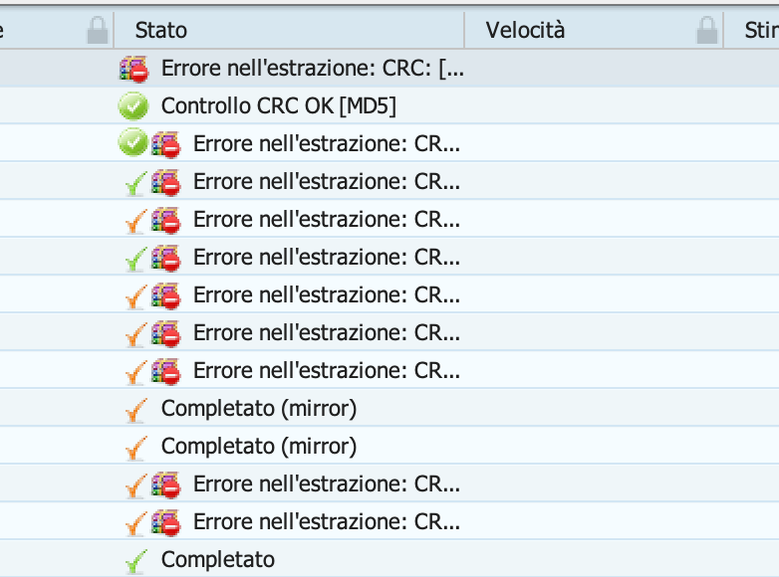Click the green circle checkmark beside Controllo CRC OK [MD5]
This screenshot has height=577, width=779.
click(x=133, y=106)
